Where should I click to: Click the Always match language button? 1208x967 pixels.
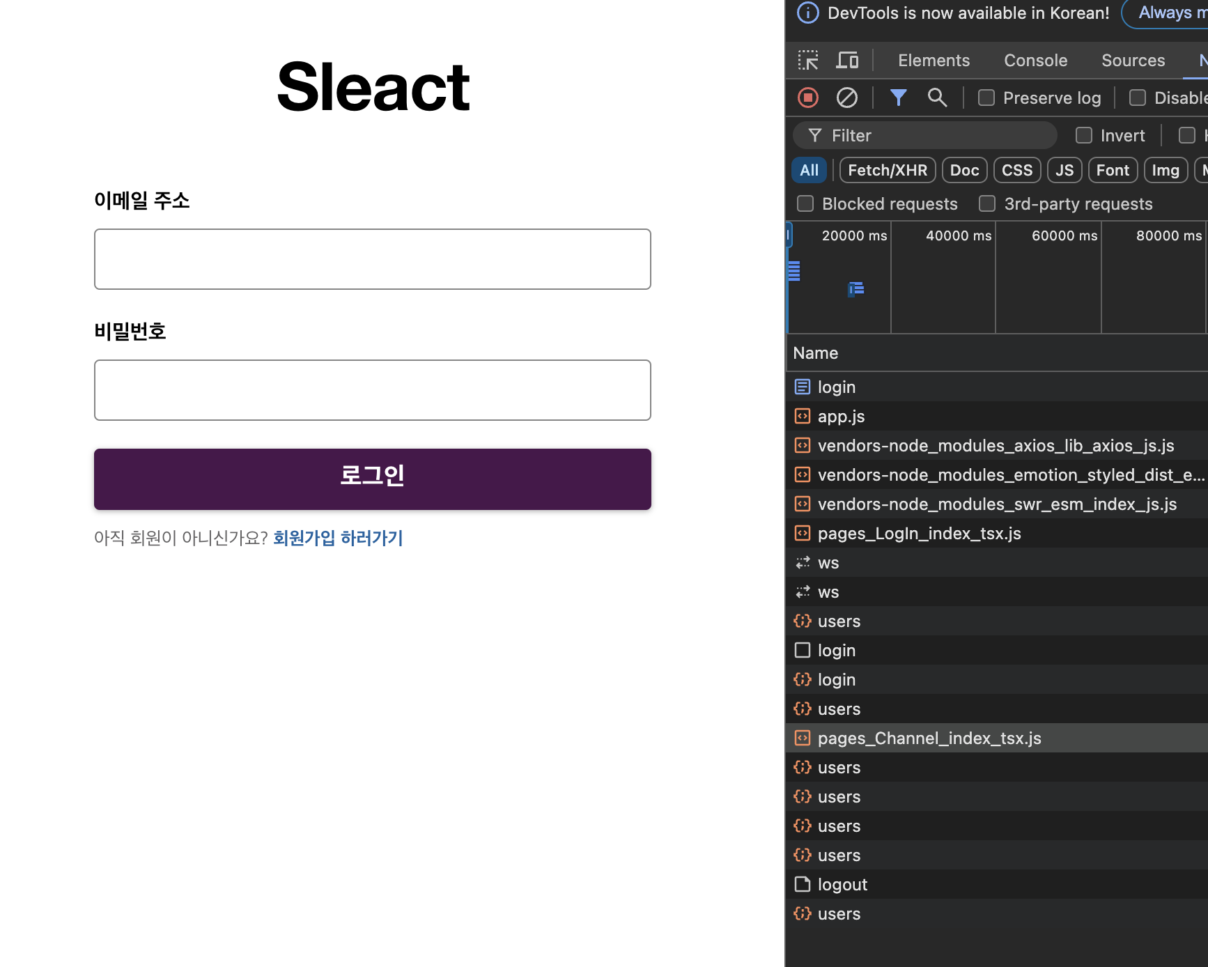(1165, 13)
